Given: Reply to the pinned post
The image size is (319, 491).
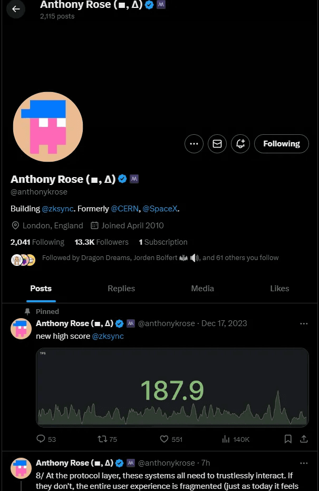Looking at the screenshot, I should click(46, 439).
